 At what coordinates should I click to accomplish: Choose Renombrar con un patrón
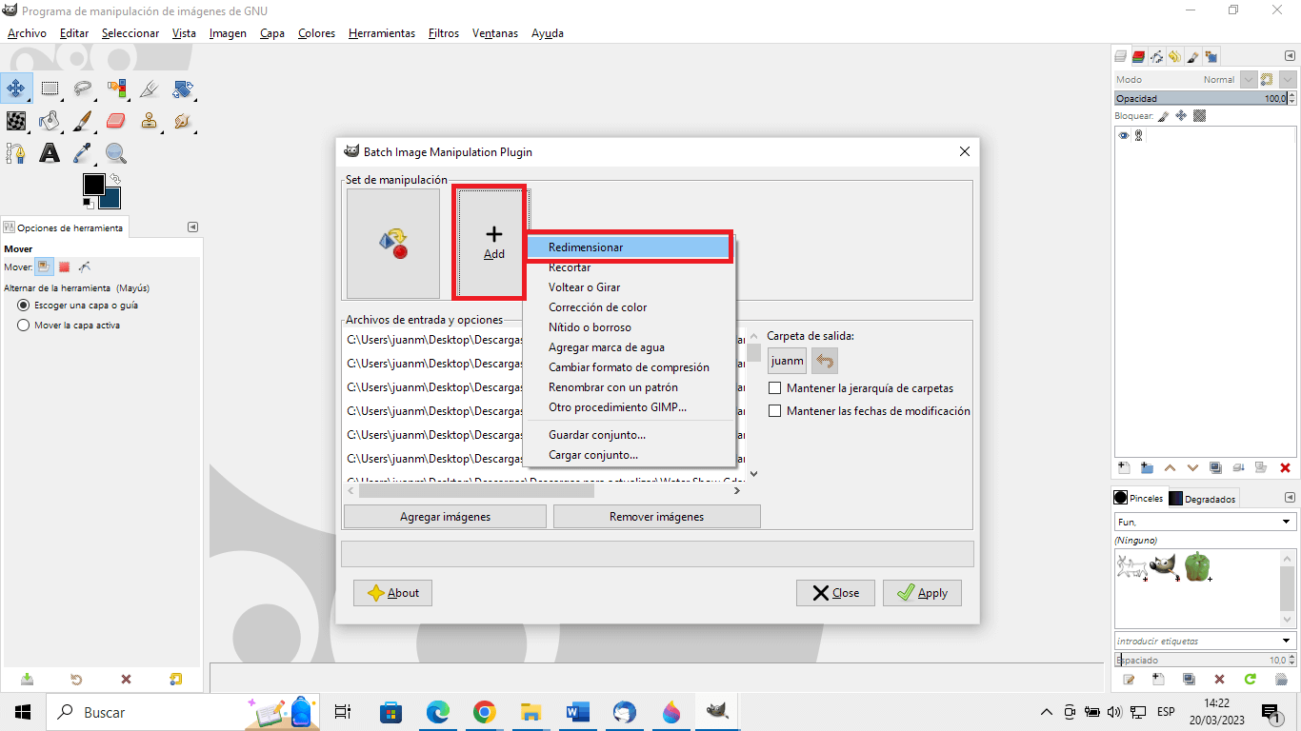[x=629, y=387]
